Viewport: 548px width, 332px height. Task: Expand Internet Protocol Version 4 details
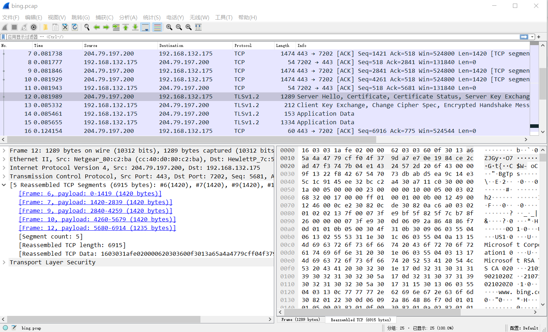pyautogui.click(x=4, y=168)
